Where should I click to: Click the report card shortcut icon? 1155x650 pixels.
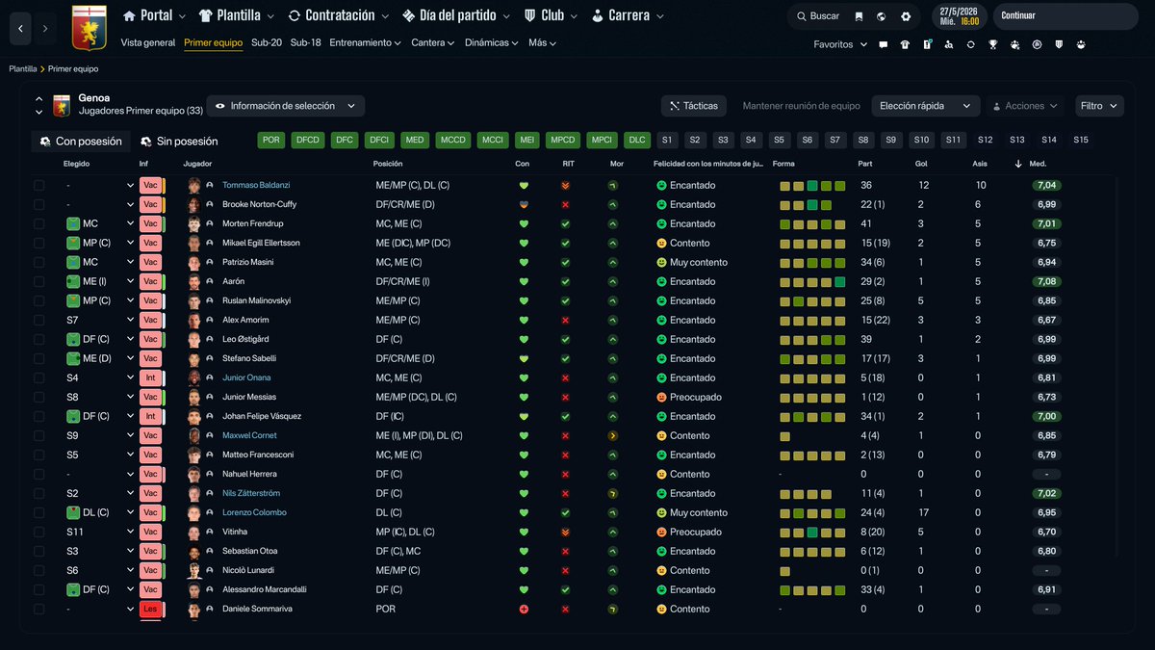pyautogui.click(x=927, y=44)
